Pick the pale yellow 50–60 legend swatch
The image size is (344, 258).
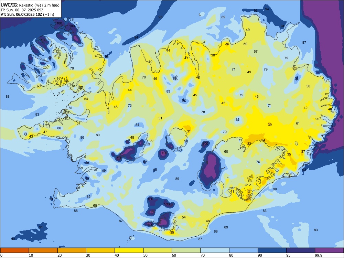click(x=158, y=250)
